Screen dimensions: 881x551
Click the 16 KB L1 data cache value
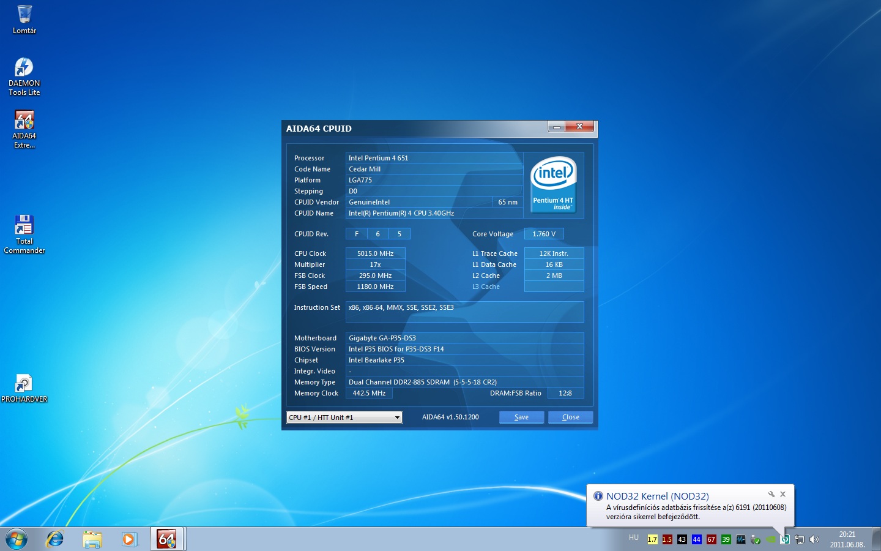(554, 264)
